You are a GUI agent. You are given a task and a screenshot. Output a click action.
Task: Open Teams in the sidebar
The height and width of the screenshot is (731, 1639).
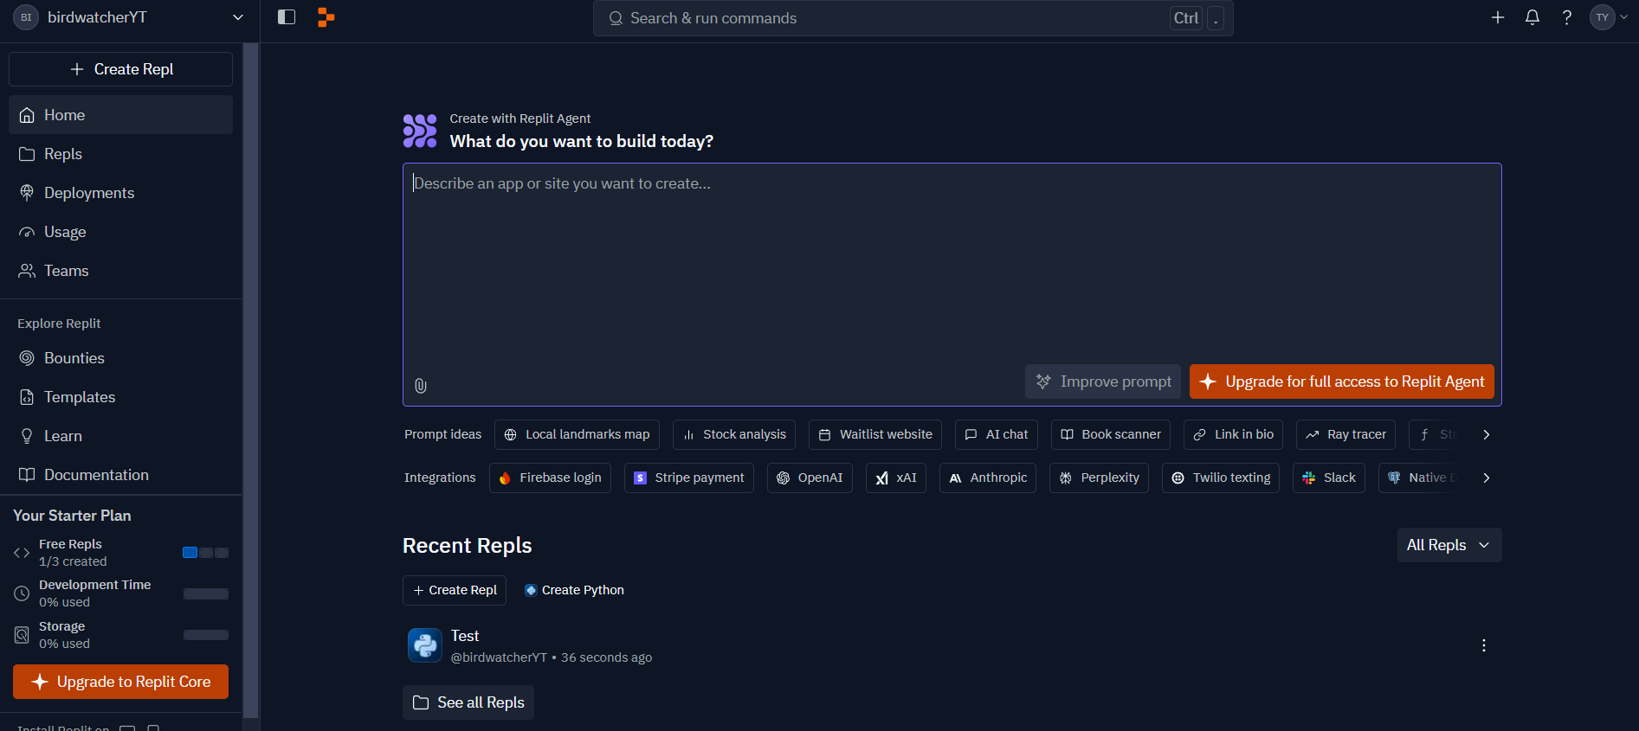point(120,271)
